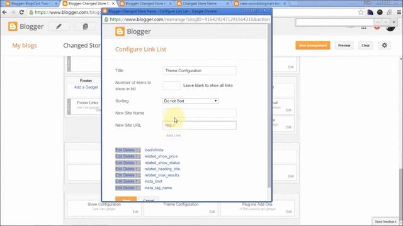Open My blogs link
The image size is (403, 226).
(25, 45)
